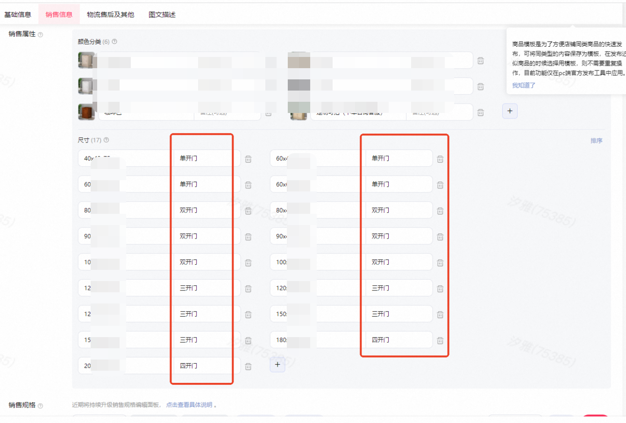The width and height of the screenshot is (626, 423).
Task: Click the plus button to add color category
Action: click(510, 111)
